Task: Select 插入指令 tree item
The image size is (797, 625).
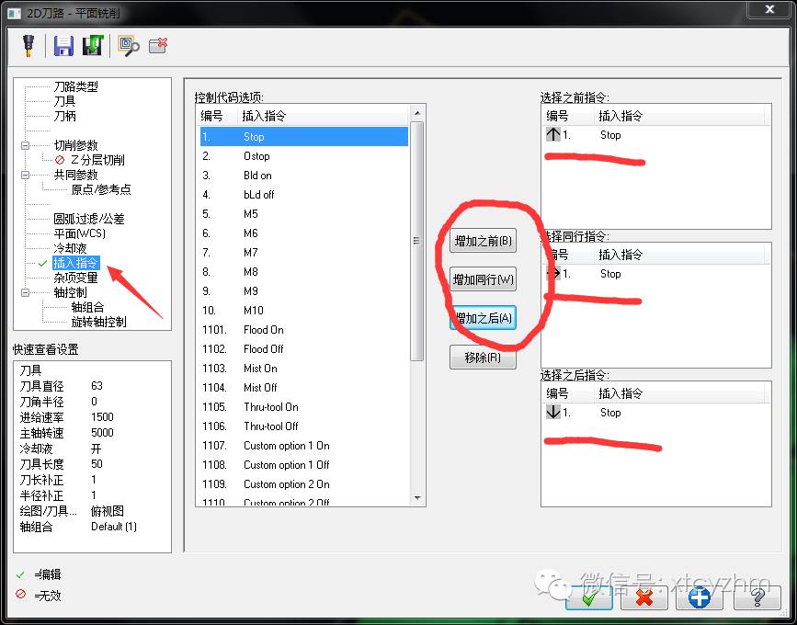Action: [x=75, y=263]
